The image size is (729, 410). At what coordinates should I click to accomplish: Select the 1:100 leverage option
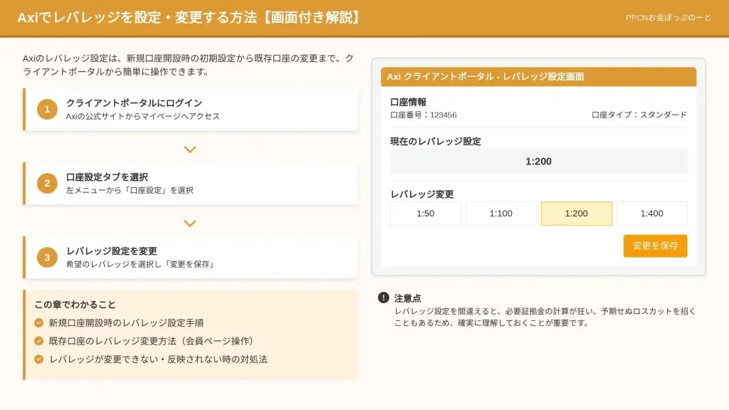point(500,214)
